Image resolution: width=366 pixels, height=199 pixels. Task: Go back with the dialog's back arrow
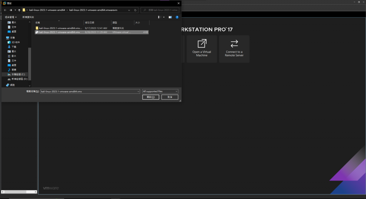(x=5, y=10)
